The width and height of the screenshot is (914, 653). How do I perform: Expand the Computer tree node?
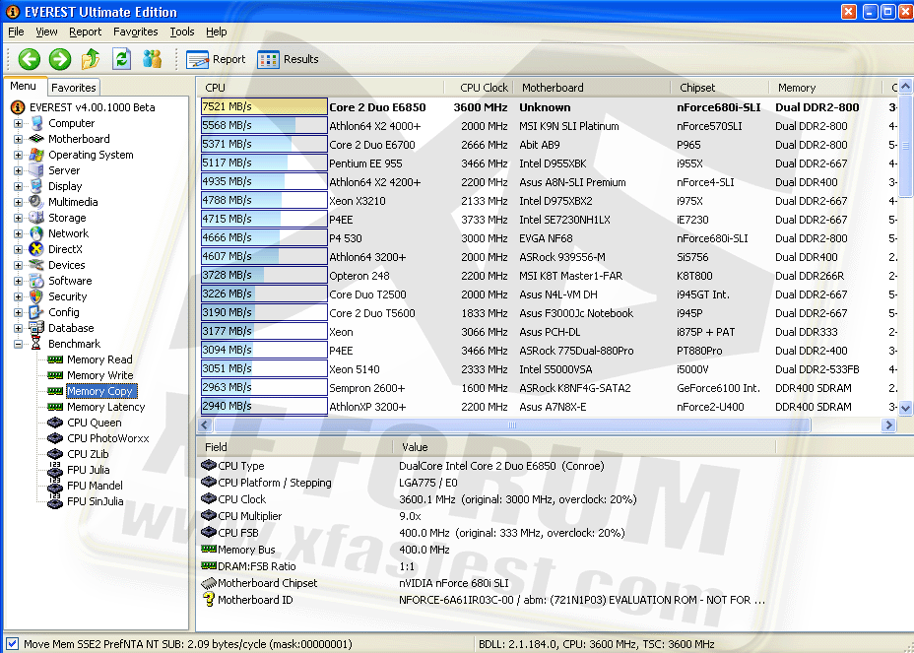pos(18,123)
